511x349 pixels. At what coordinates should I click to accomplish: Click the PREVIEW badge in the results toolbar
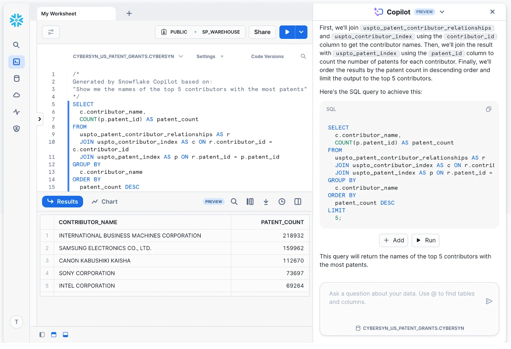coord(214,202)
